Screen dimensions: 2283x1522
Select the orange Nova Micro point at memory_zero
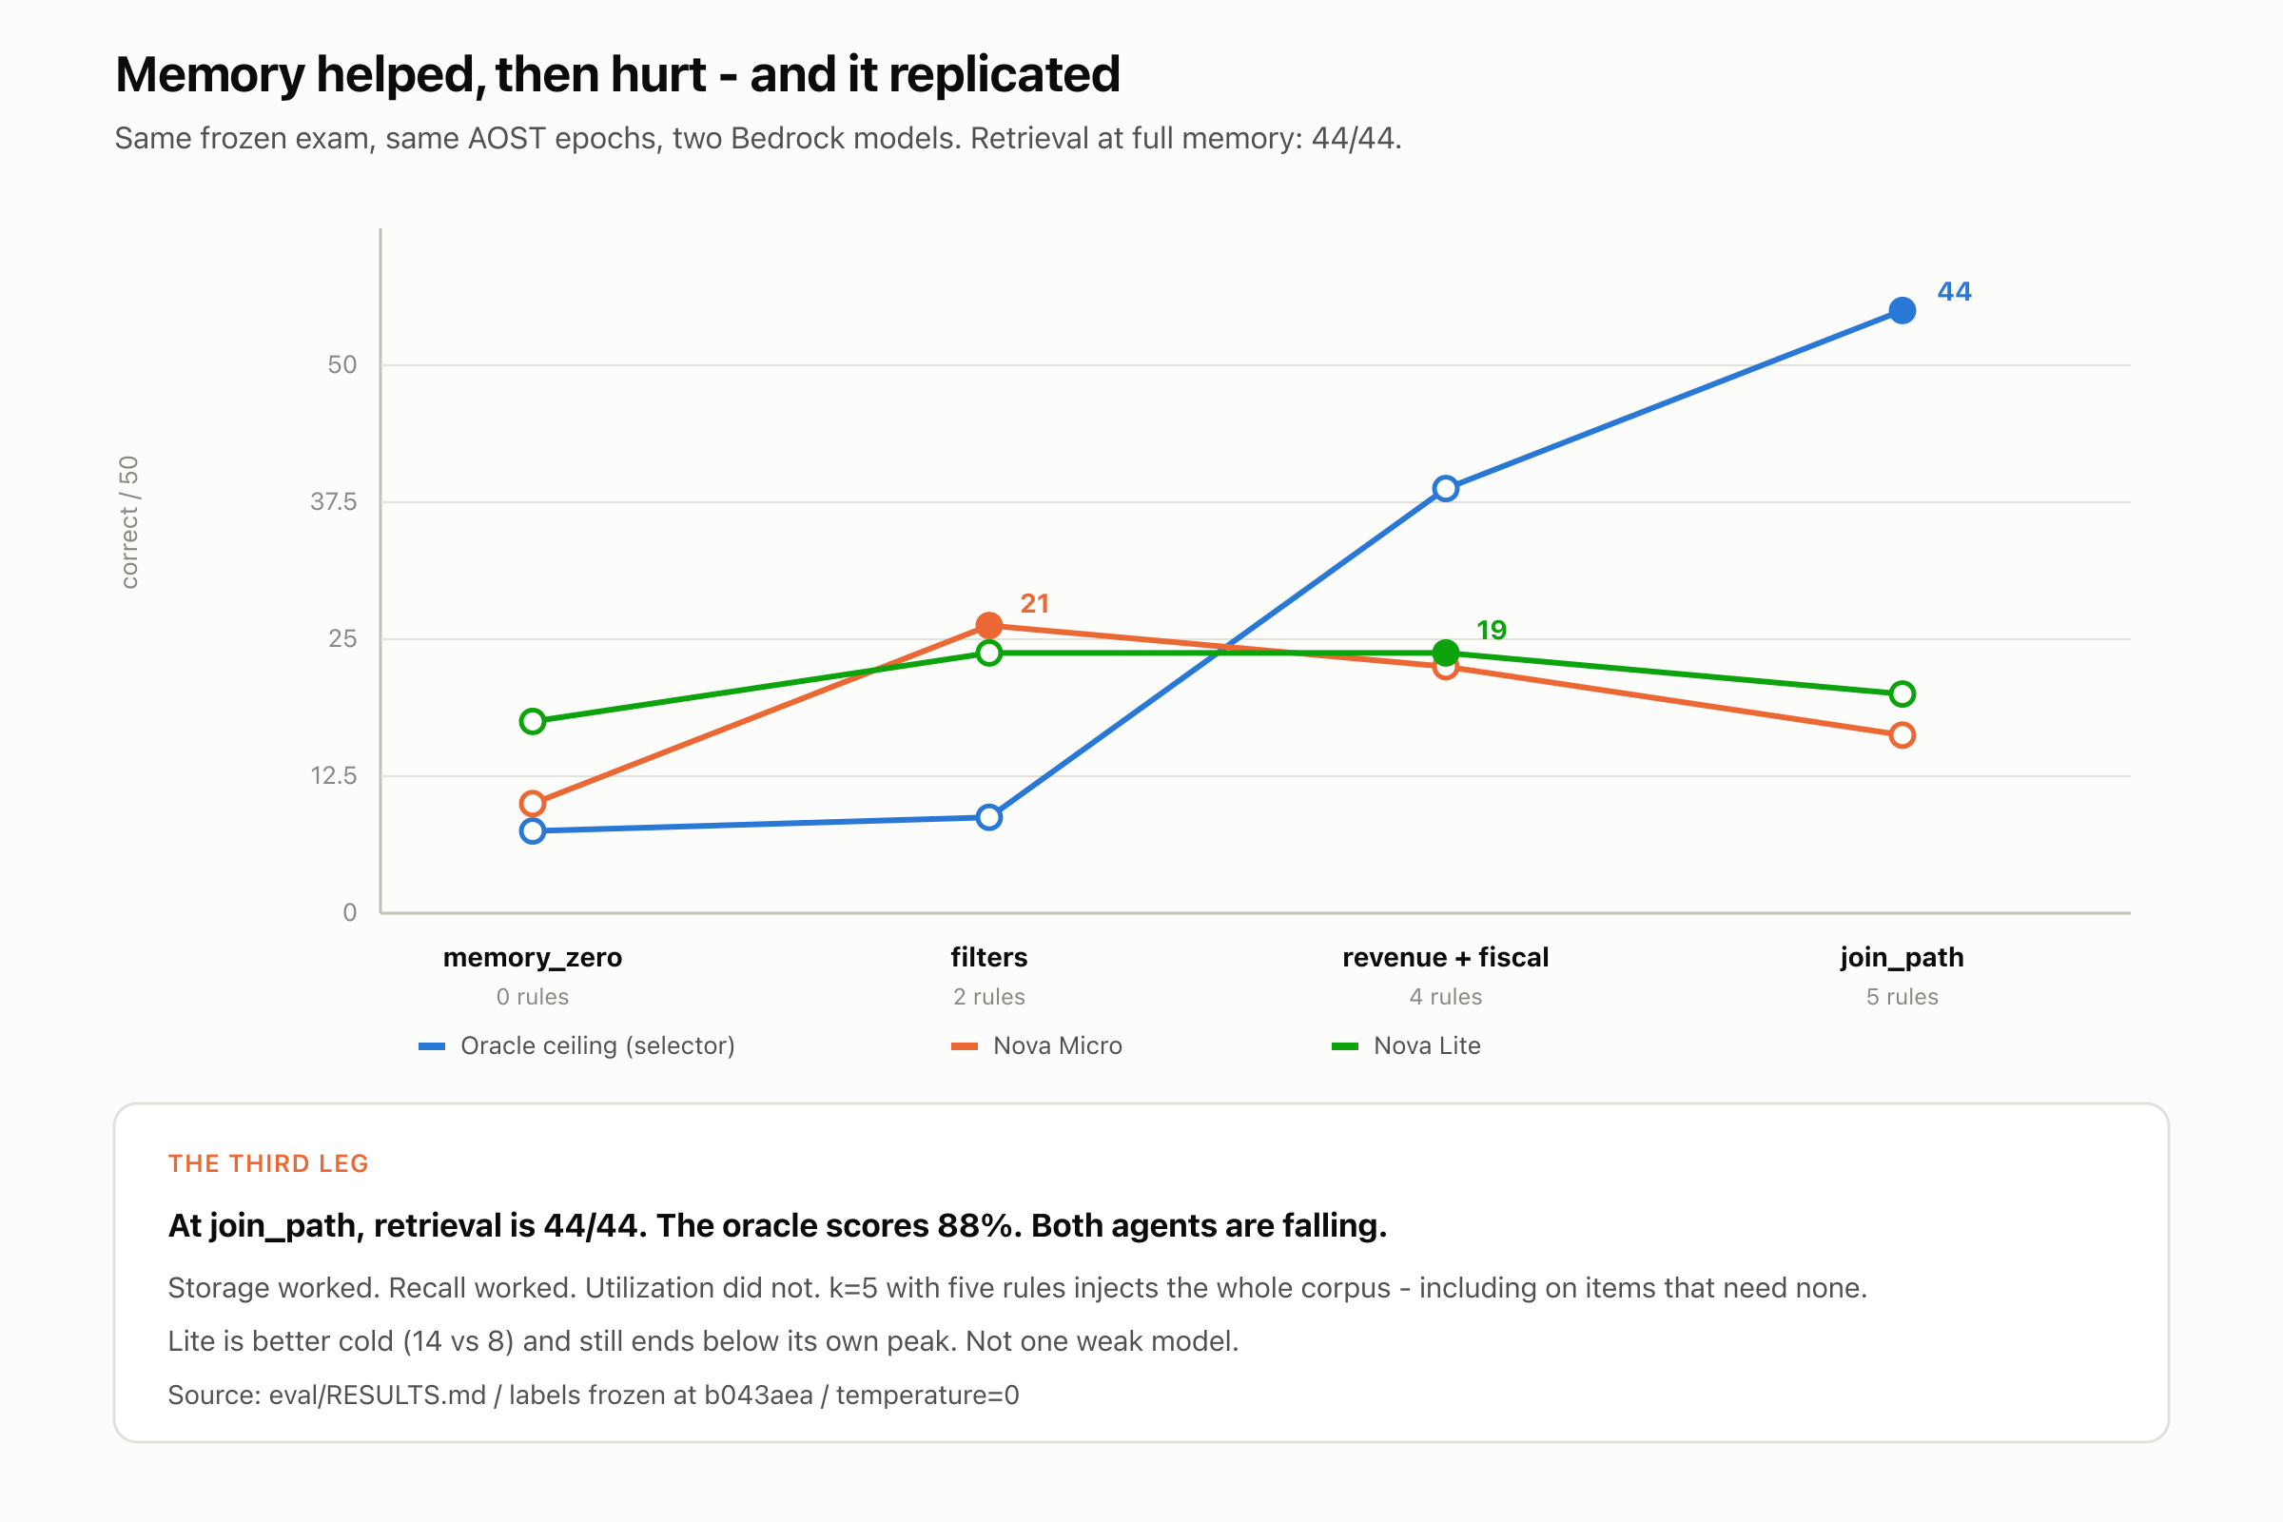pos(532,804)
